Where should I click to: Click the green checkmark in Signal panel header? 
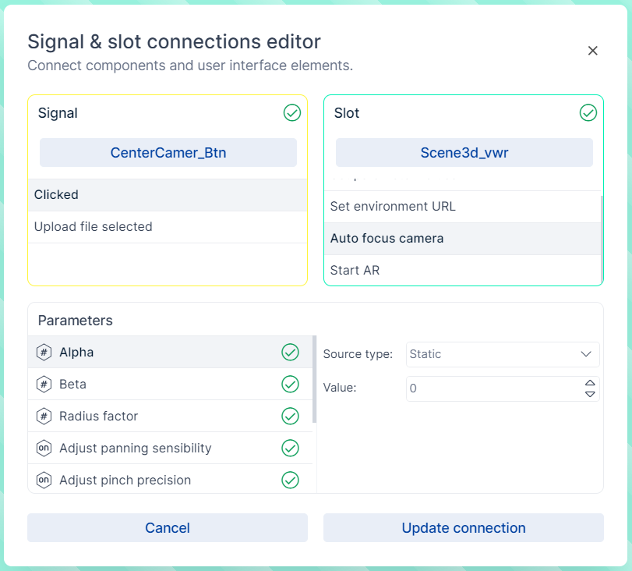(x=292, y=113)
